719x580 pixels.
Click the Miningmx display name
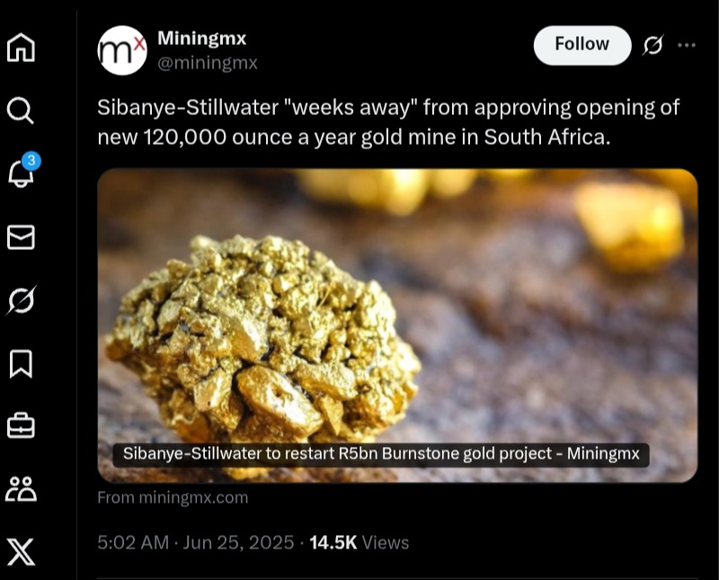[x=201, y=39]
